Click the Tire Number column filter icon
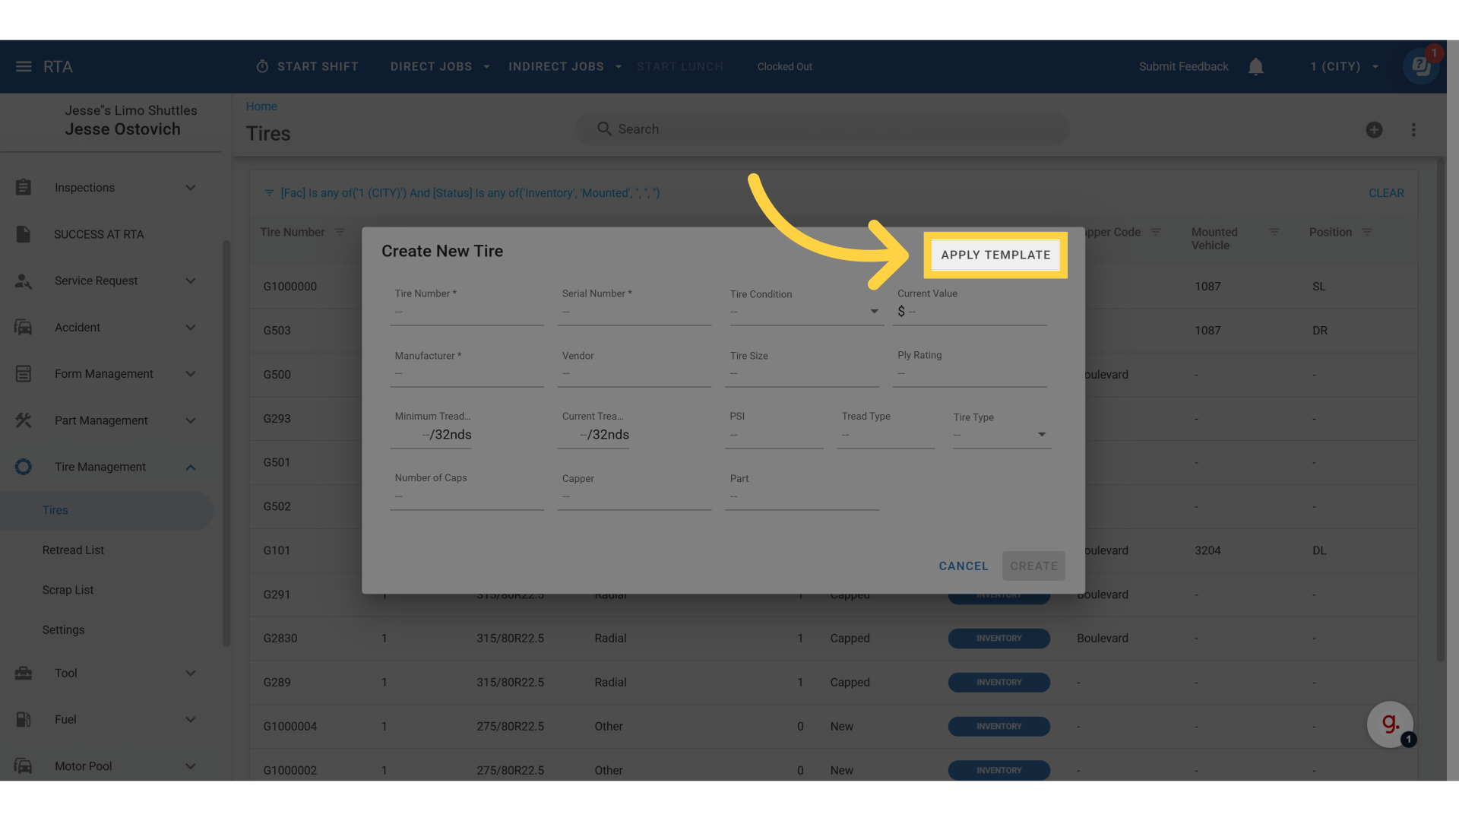1459x821 pixels. click(340, 232)
